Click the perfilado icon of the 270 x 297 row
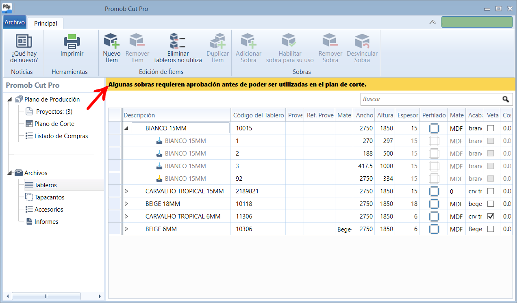This screenshot has height=303, width=517. tap(434, 141)
